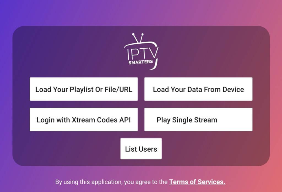
Task: Open the List Users button
Action: [141, 149]
